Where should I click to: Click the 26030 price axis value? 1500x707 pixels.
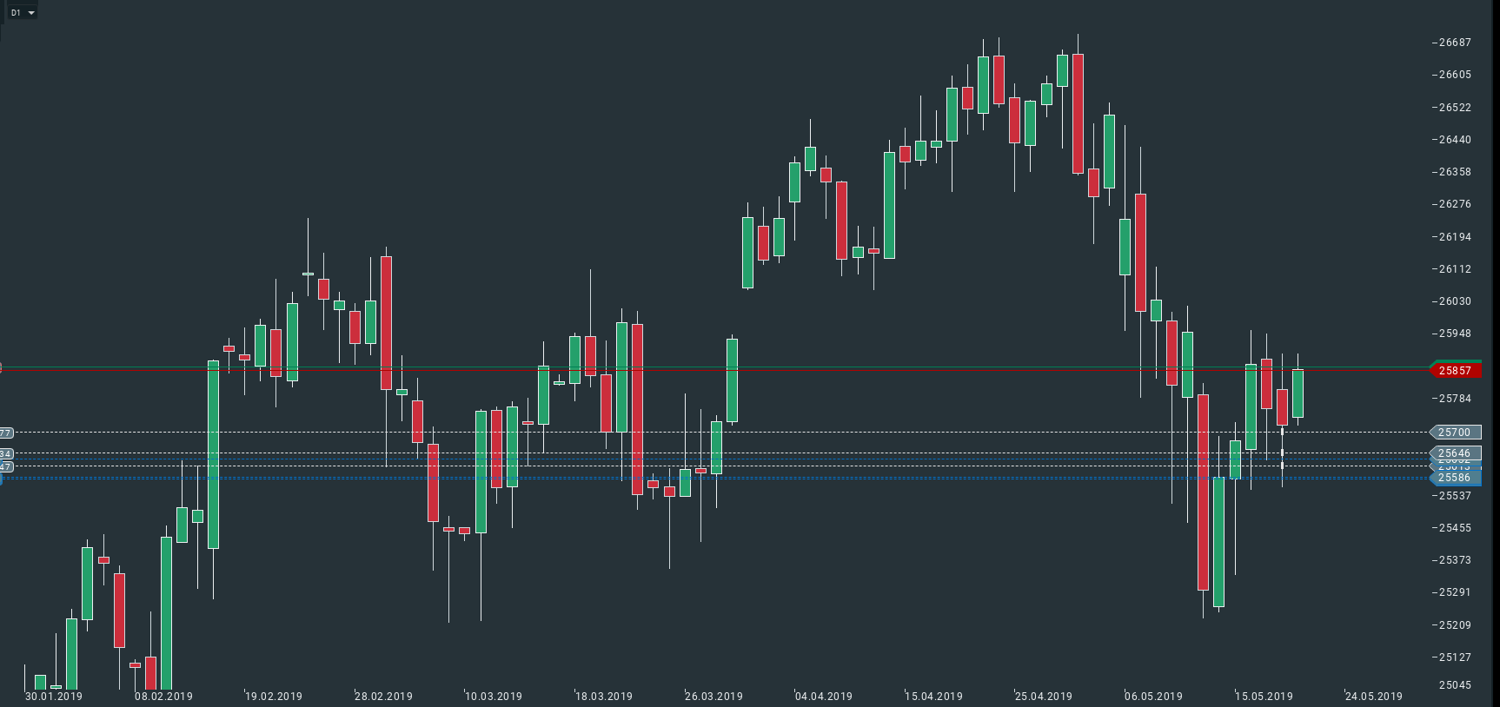pos(1456,301)
